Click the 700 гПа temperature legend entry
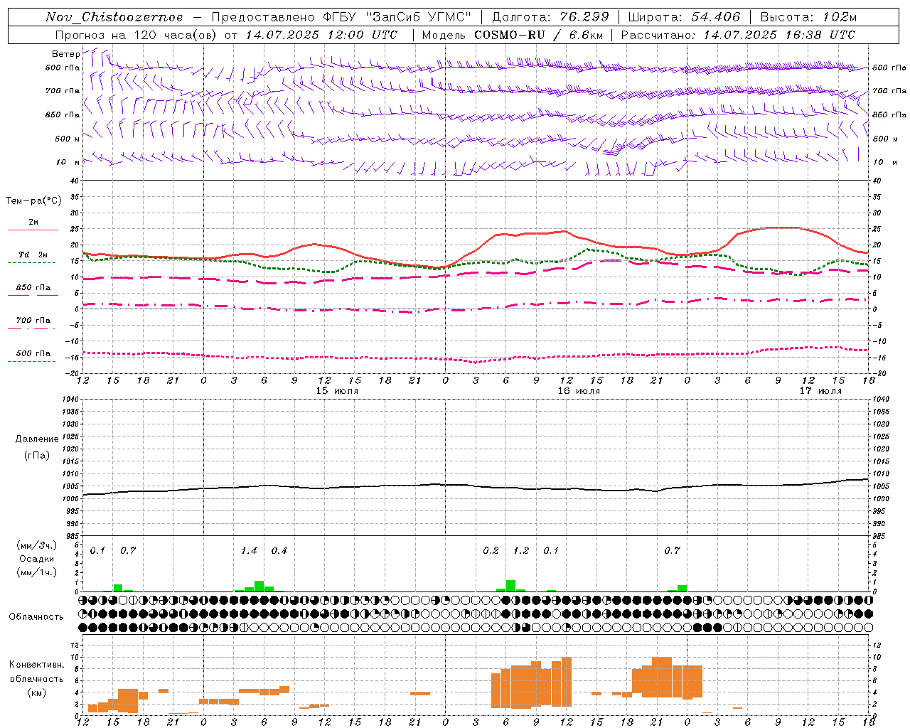 pyautogui.click(x=33, y=321)
